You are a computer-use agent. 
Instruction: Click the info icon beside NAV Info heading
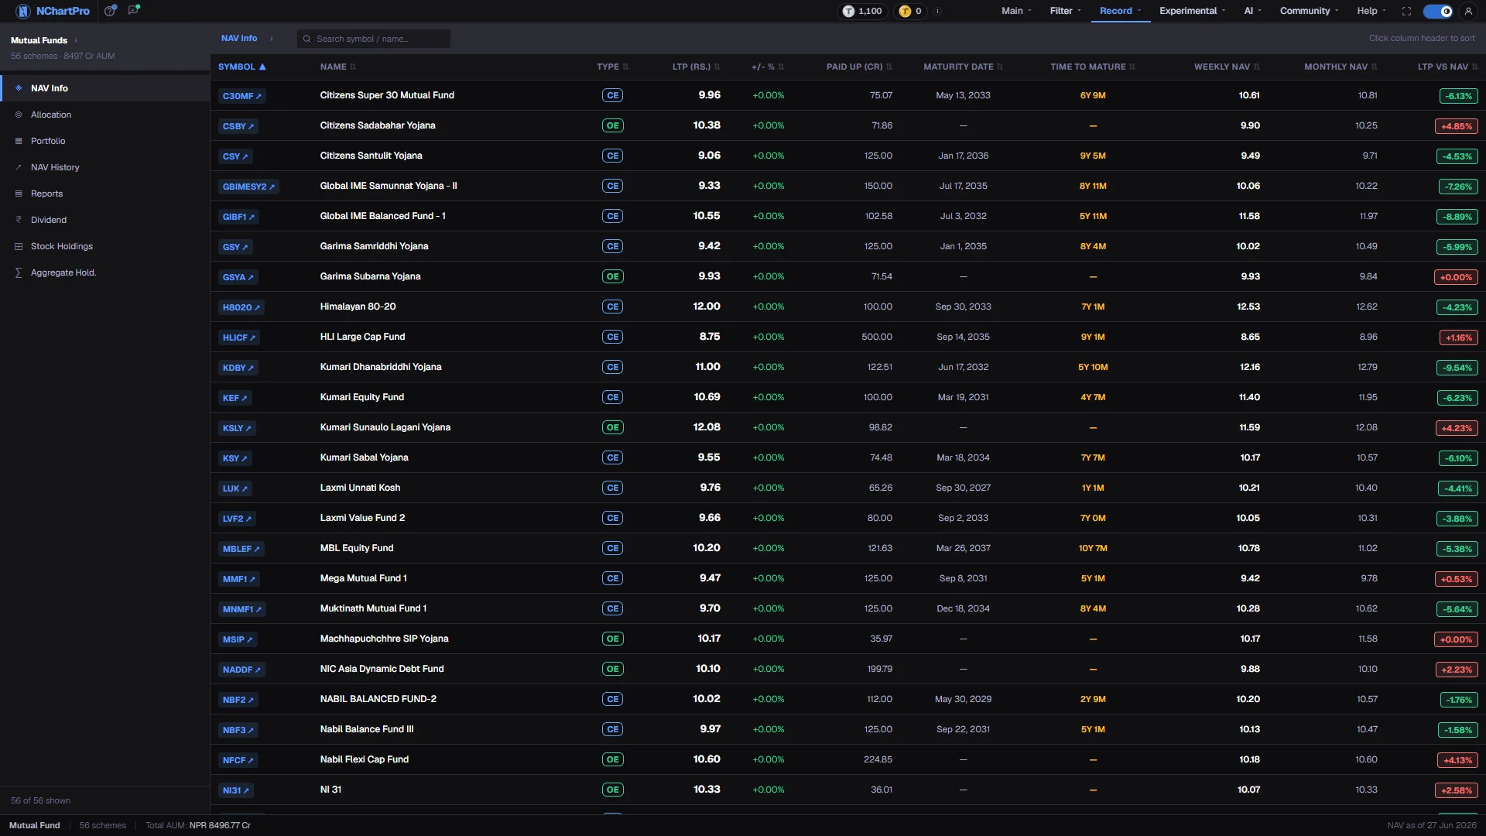(x=272, y=39)
